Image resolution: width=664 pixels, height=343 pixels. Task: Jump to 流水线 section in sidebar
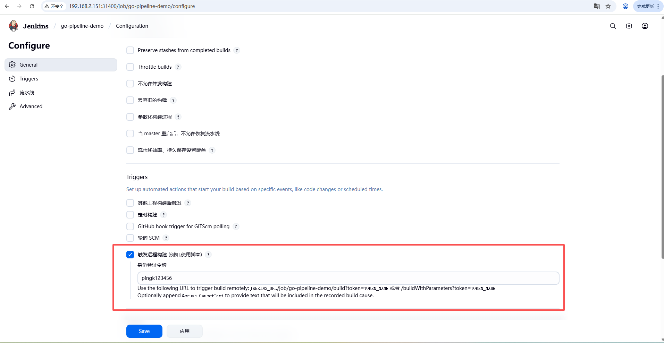pos(27,93)
